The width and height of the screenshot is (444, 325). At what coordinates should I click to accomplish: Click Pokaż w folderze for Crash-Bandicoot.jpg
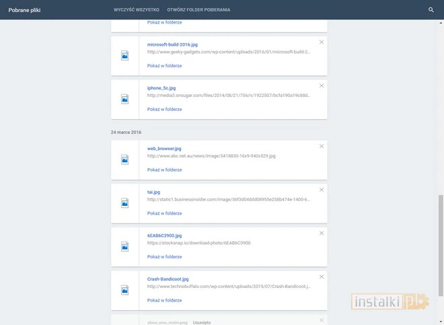point(164,300)
